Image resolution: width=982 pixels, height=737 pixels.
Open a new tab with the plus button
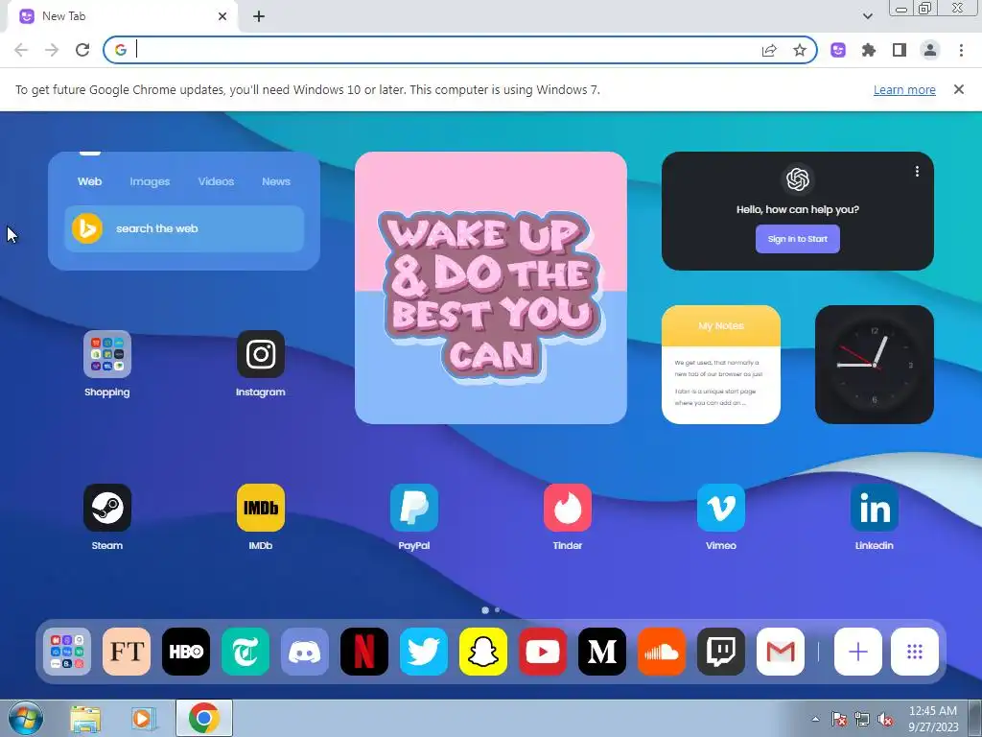(259, 16)
